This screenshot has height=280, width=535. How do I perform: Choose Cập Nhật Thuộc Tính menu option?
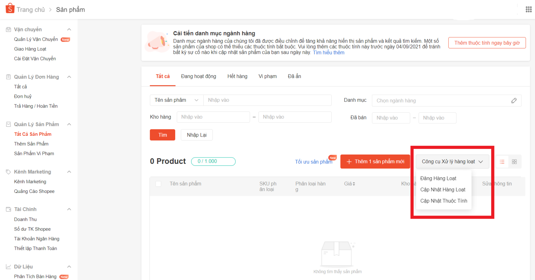coord(443,201)
